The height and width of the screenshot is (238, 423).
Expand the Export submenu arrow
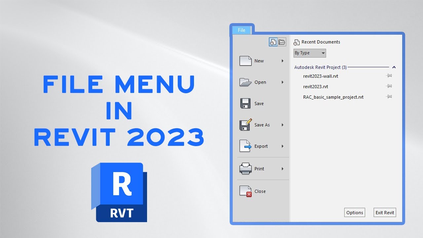[x=283, y=146]
